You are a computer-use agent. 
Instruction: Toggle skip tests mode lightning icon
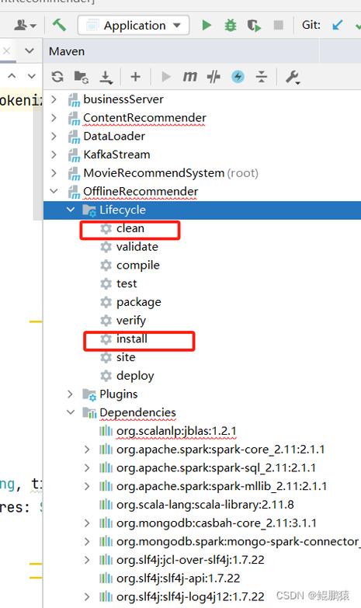pyautogui.click(x=238, y=77)
